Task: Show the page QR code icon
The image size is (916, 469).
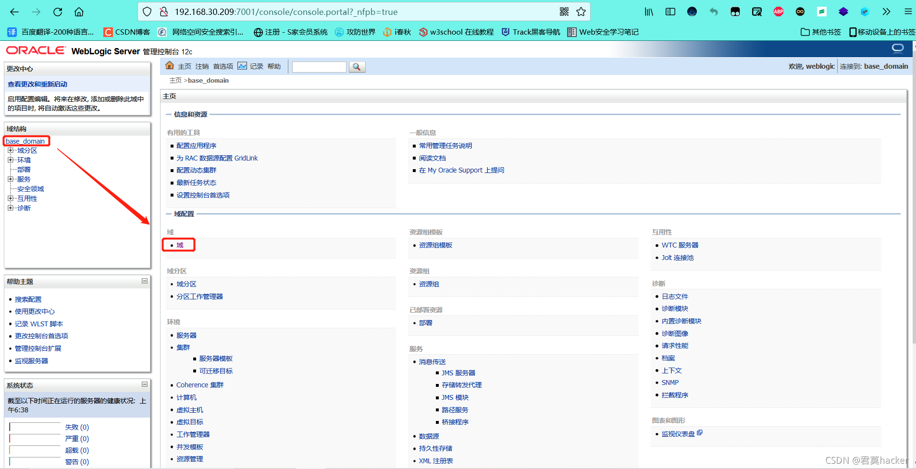Action: point(564,12)
